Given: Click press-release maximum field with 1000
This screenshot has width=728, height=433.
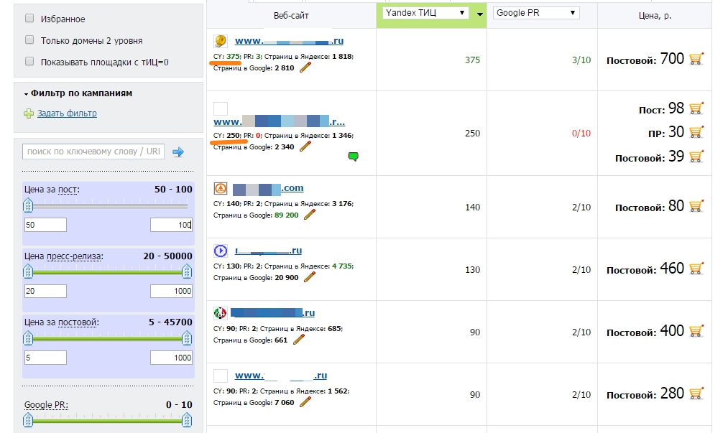Looking at the screenshot, I should pyautogui.click(x=171, y=291).
